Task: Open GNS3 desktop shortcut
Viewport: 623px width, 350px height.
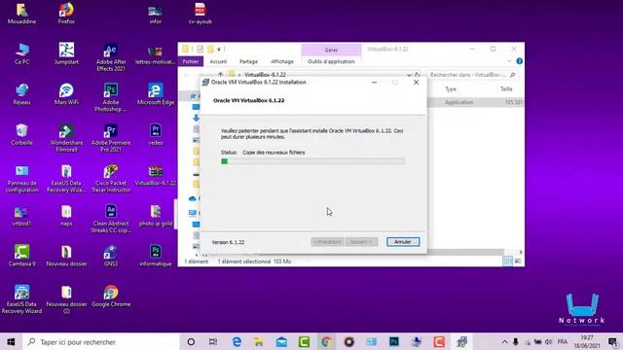Action: (x=111, y=256)
